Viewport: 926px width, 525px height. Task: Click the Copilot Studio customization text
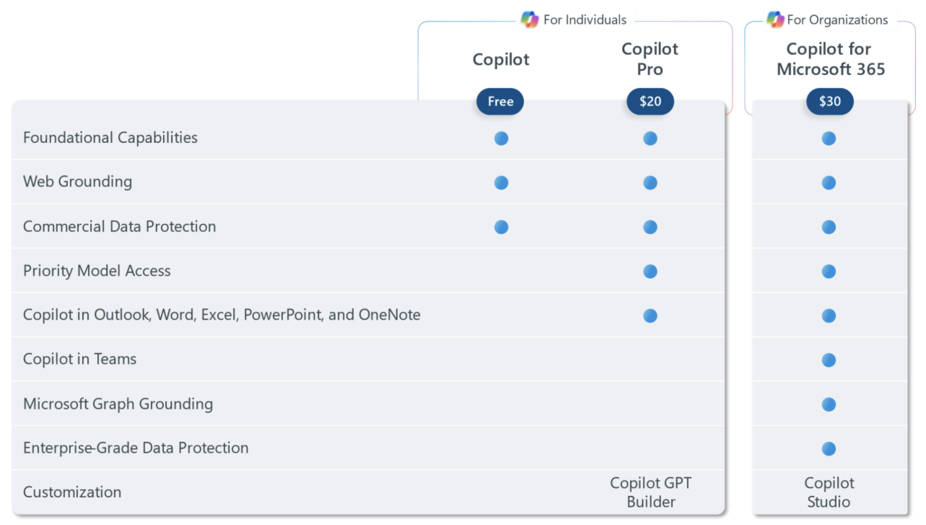coord(829,492)
